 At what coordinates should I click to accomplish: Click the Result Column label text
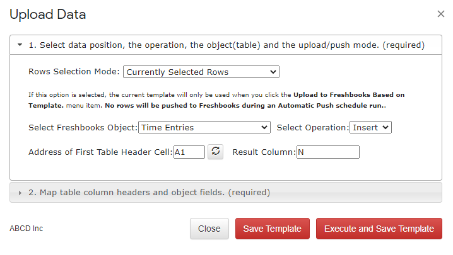(264, 152)
